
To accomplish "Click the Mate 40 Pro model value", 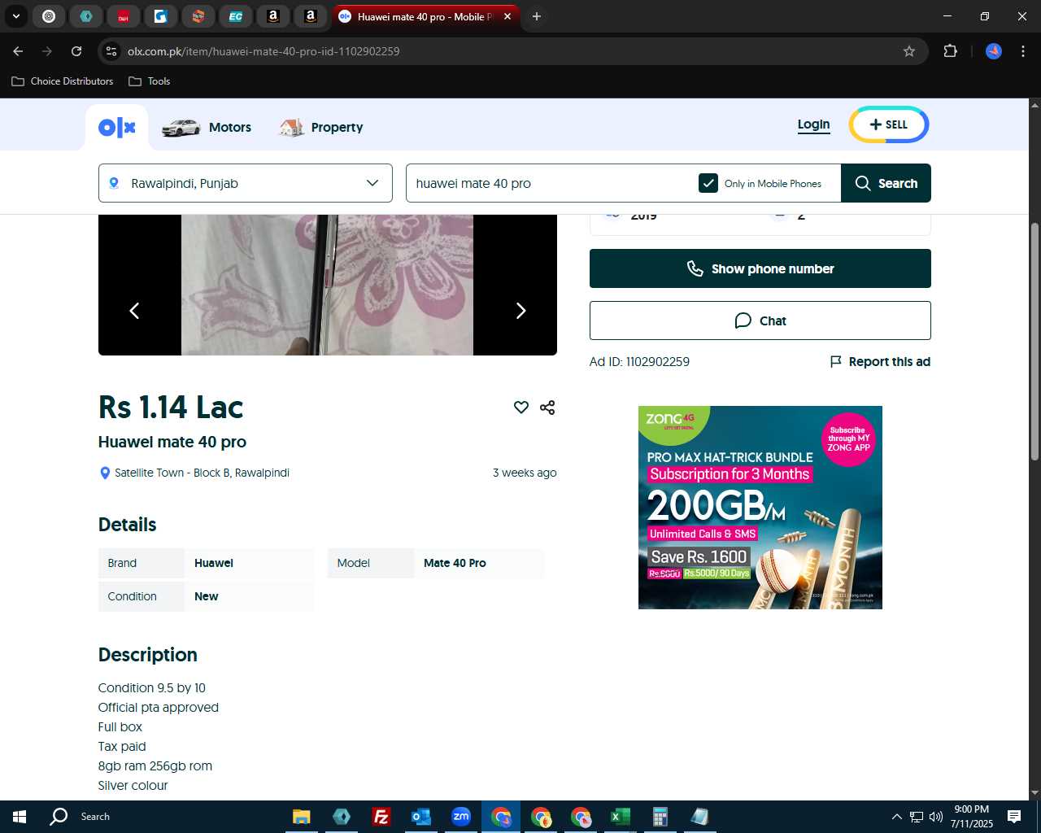I will pyautogui.click(x=455, y=563).
